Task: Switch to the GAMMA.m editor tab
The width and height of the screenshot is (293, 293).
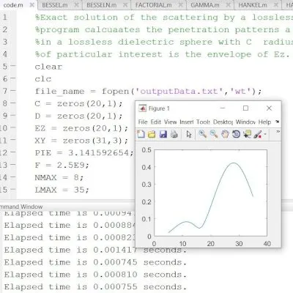Action: [204, 5]
